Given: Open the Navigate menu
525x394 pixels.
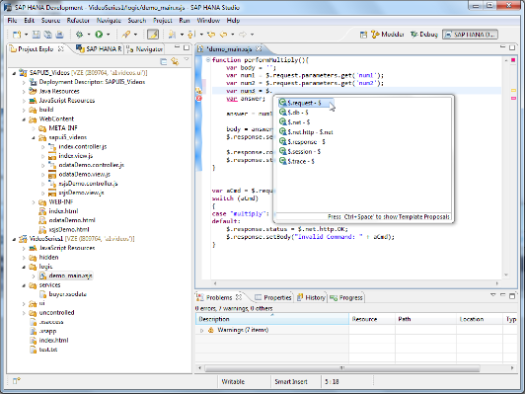Looking at the screenshot, I should tap(109, 21).
